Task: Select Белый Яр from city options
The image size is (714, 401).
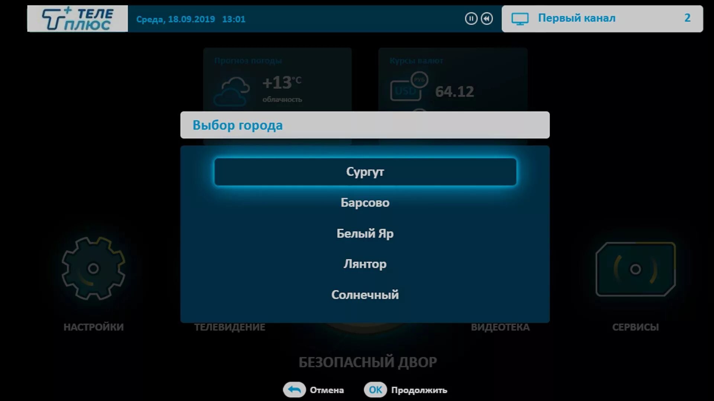Action: click(365, 233)
